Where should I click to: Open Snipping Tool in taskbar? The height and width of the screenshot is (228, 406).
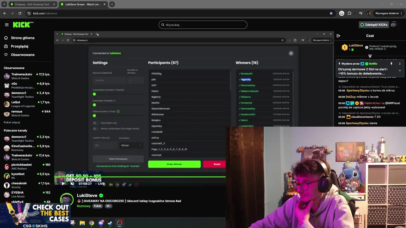73,223
